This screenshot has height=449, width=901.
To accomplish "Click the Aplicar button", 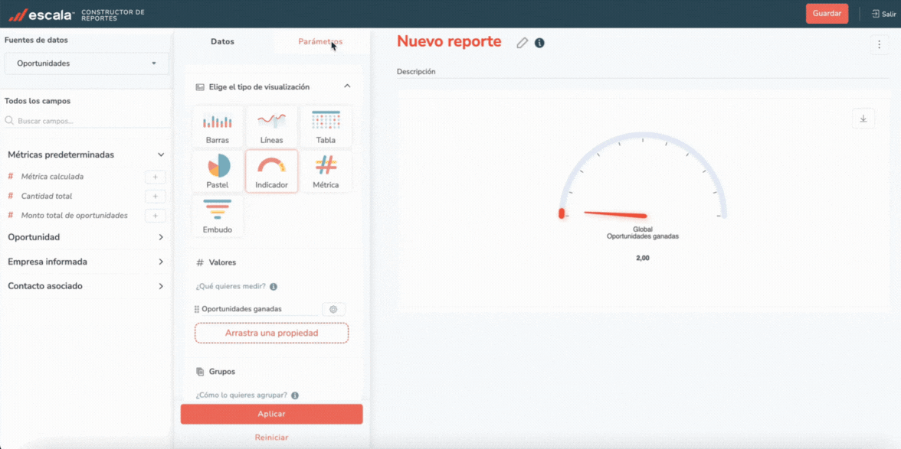I will tap(271, 414).
